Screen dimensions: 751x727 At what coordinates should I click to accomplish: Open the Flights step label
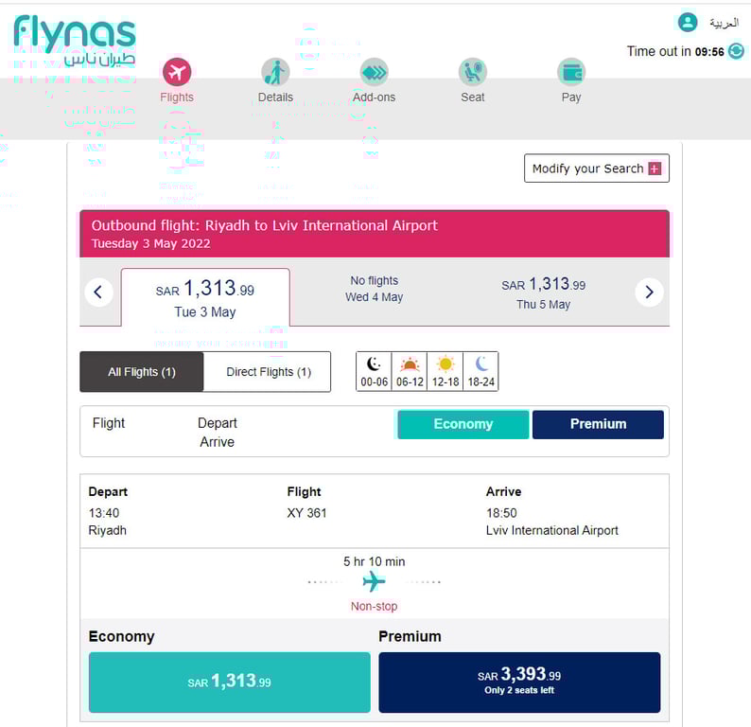pos(177,98)
